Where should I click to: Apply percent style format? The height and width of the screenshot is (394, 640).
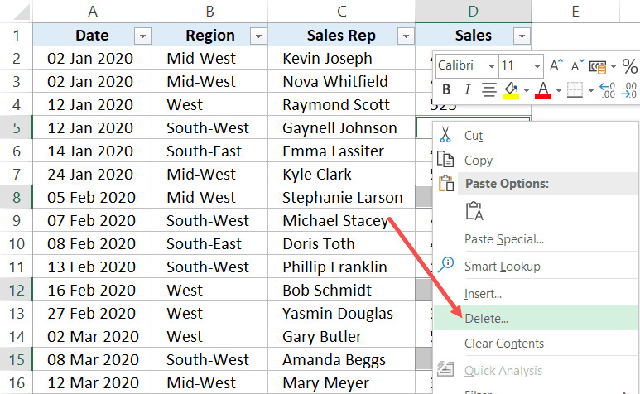(x=629, y=66)
